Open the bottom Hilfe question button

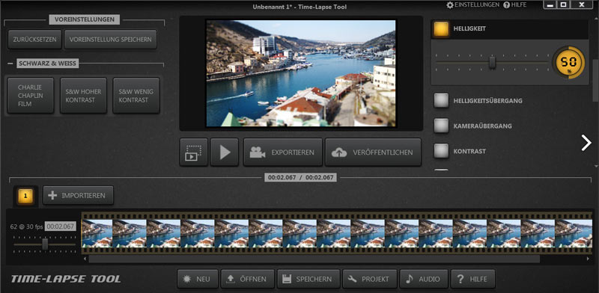click(x=473, y=279)
